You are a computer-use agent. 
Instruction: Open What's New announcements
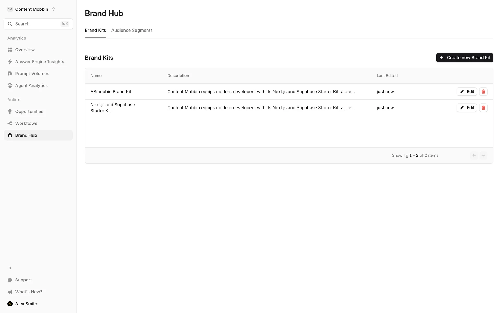coord(28,292)
